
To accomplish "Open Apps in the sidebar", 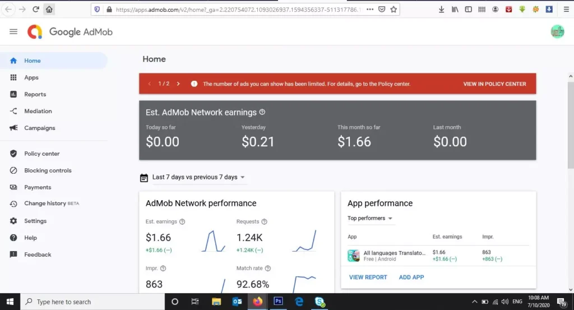I will pos(31,77).
